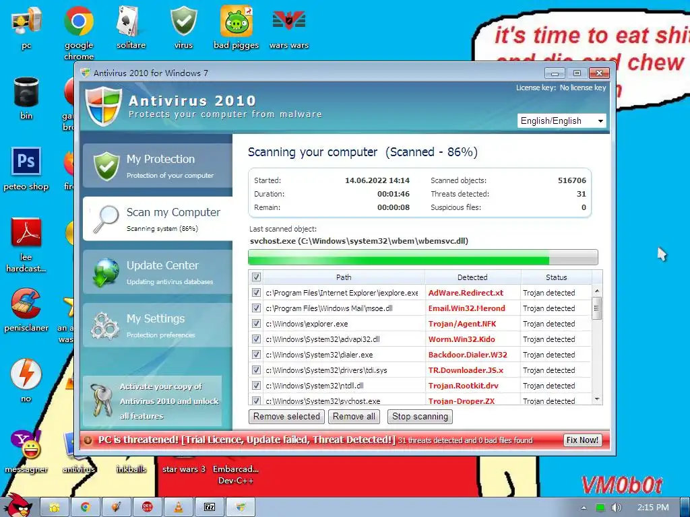The image size is (690, 517).
Task: Click the 2:15 PM taskbar clock
Action: [653, 508]
